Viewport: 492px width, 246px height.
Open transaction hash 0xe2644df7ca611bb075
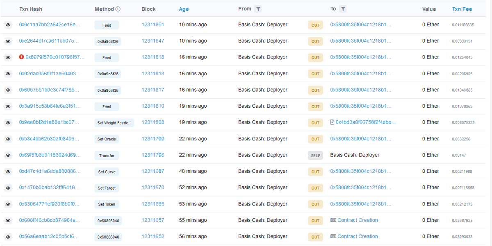point(49,41)
